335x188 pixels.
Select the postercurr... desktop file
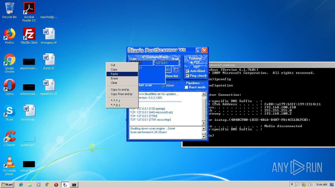pyautogui.click(x=29, y=140)
